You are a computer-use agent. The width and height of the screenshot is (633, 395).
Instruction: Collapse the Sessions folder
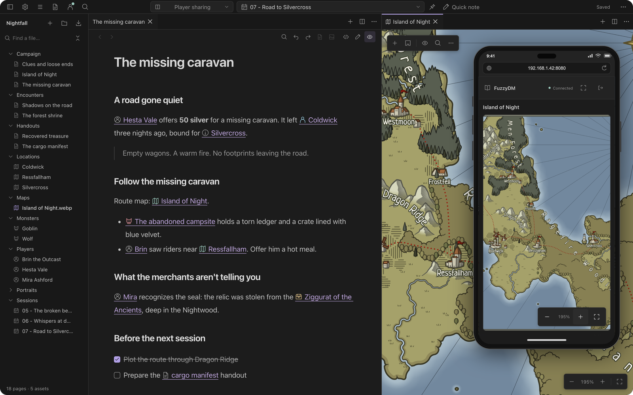point(11,300)
